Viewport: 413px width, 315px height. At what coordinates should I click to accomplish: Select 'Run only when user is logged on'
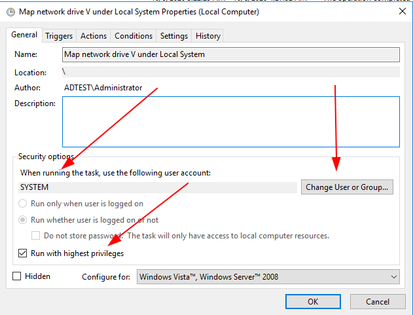pyautogui.click(x=24, y=204)
